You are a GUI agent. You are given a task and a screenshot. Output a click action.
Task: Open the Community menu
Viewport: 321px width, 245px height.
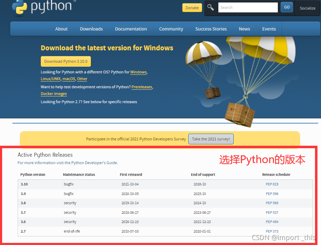(171, 29)
